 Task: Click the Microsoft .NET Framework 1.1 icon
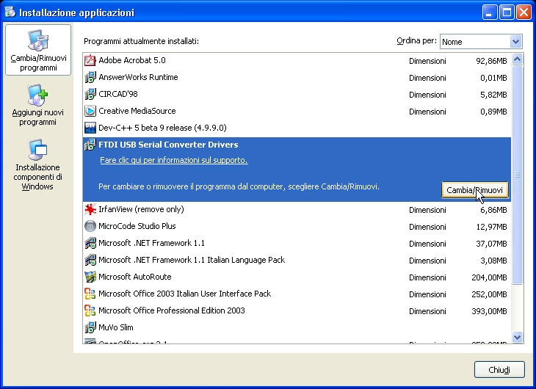(90, 243)
